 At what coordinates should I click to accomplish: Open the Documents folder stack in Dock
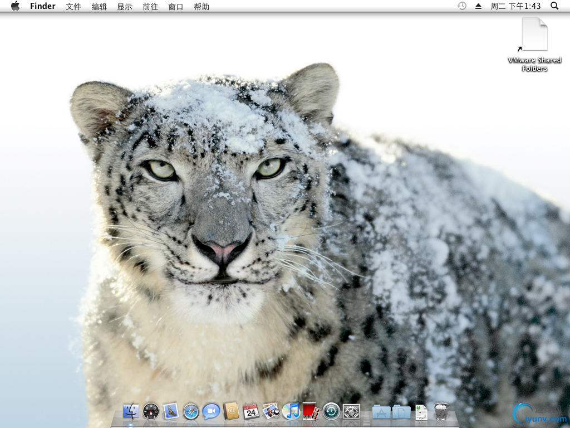tap(401, 412)
